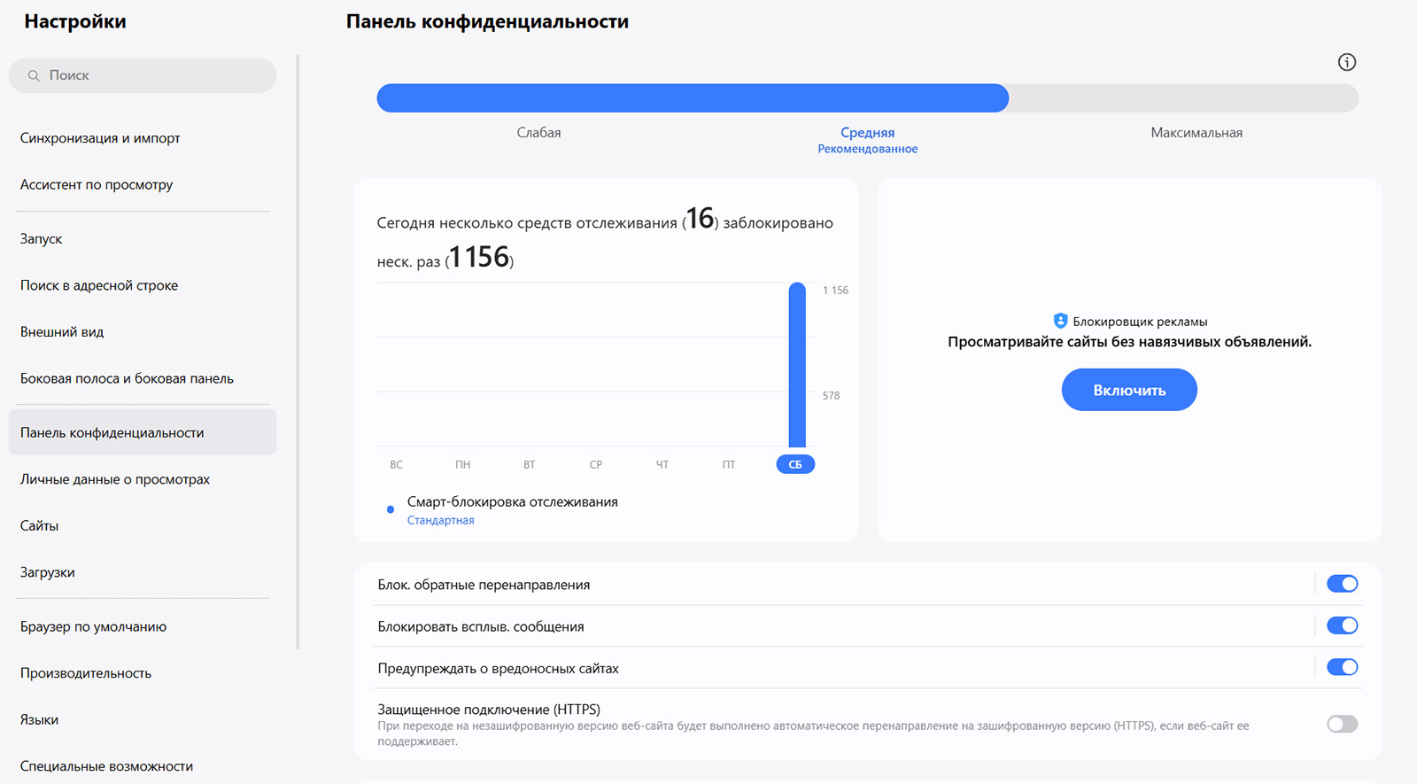Open Синхронизация и импорт settings section
The height and width of the screenshot is (784, 1417).
pos(100,138)
